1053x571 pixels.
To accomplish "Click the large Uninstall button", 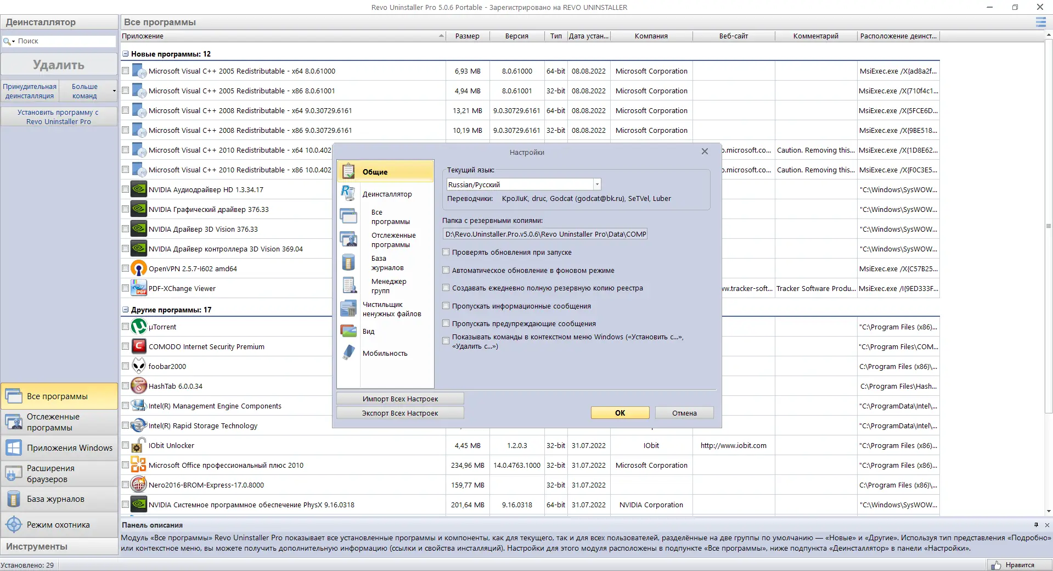I will (59, 65).
